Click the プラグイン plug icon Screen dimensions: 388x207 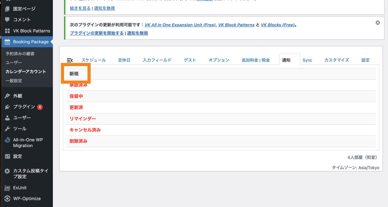coord(8,107)
